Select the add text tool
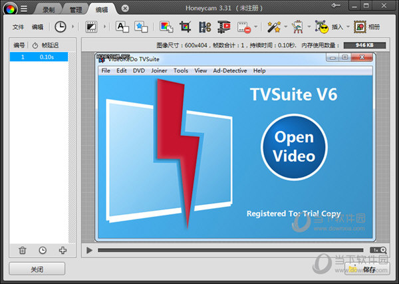The height and width of the screenshot is (284, 399). [122, 27]
